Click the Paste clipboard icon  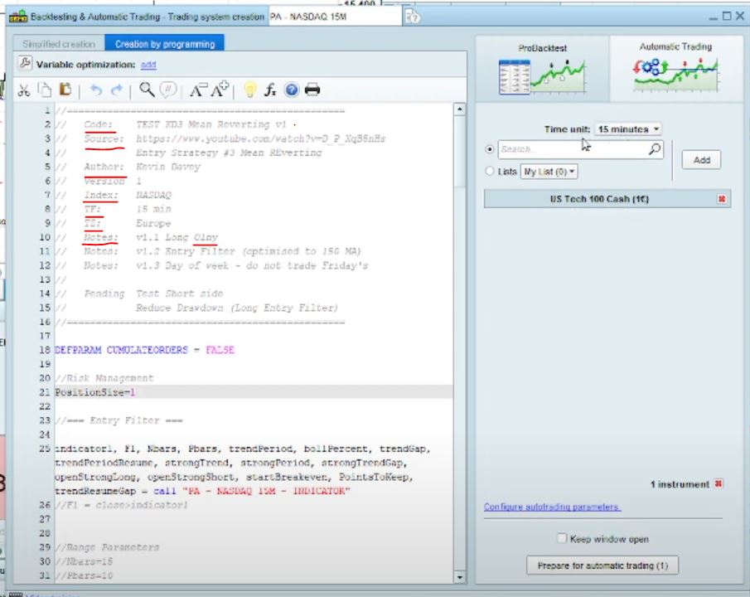[65, 90]
